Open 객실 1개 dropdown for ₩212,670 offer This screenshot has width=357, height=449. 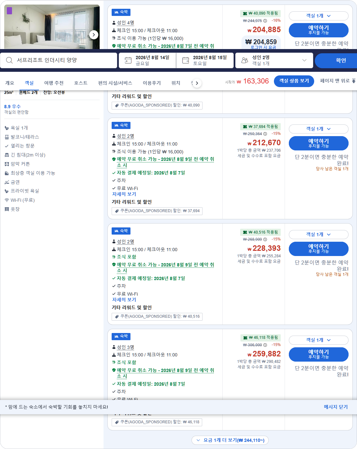click(x=319, y=129)
